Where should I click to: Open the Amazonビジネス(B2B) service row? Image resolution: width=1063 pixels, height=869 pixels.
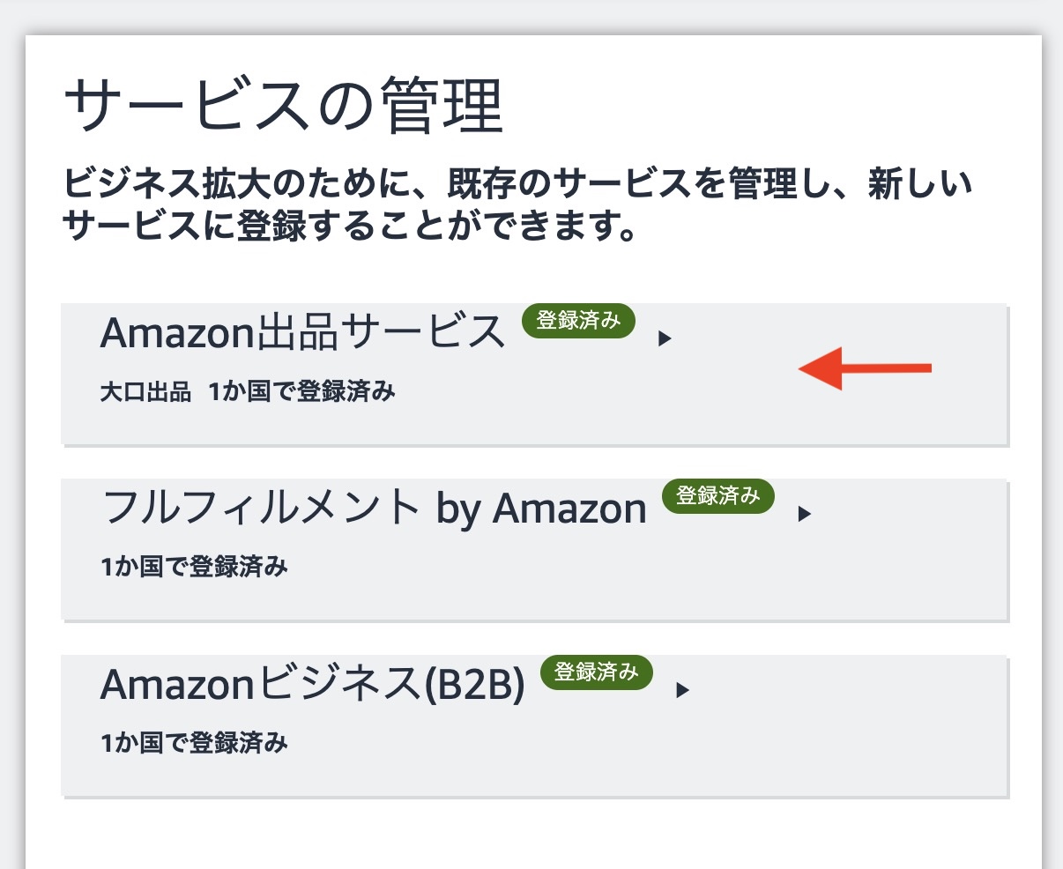tap(533, 723)
